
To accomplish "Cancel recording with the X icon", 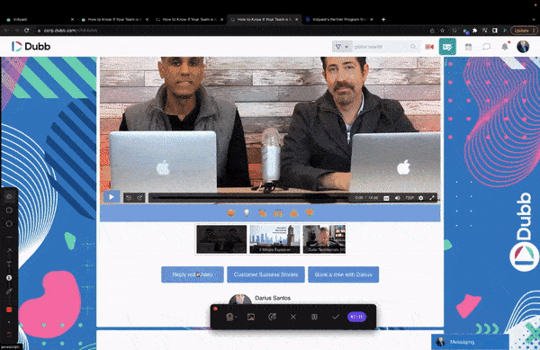I will 293,317.
